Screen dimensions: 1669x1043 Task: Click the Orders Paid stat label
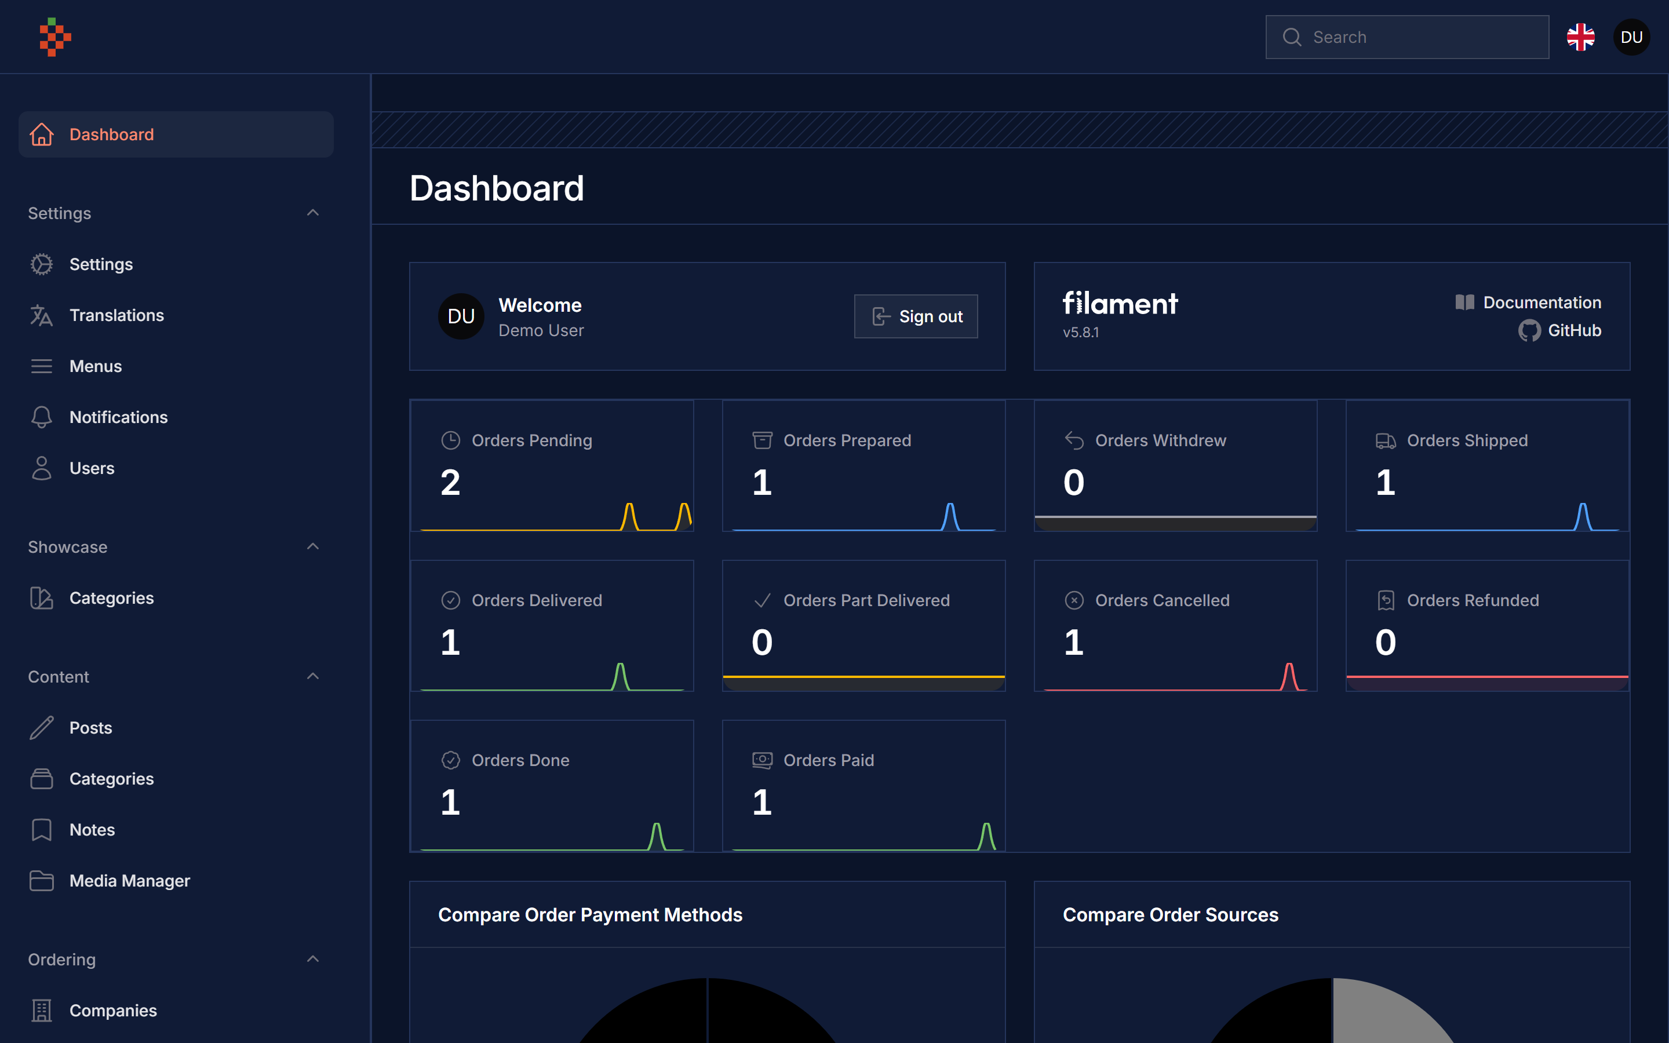(x=828, y=760)
